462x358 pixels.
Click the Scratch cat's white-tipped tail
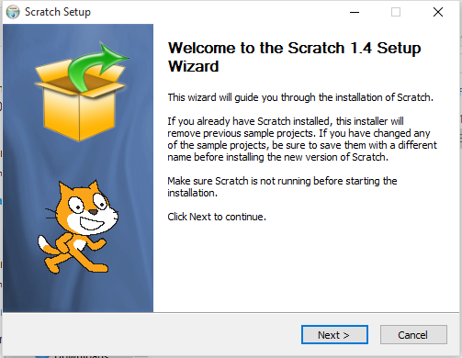click(46, 245)
